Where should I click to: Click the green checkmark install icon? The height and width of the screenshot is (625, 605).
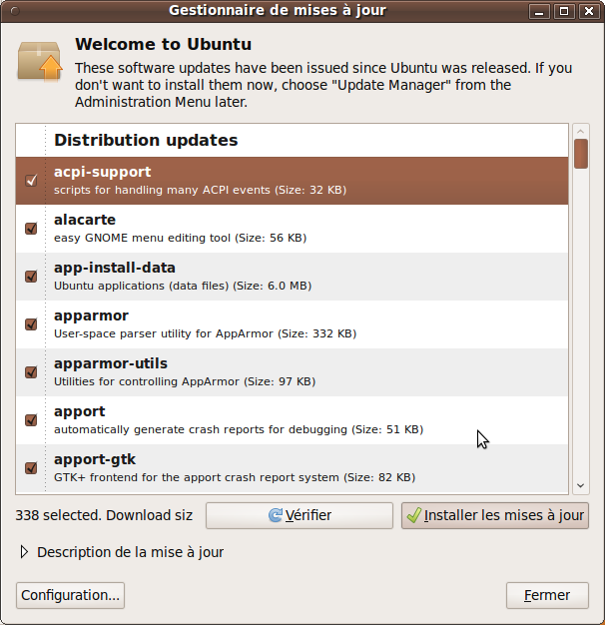[413, 516]
